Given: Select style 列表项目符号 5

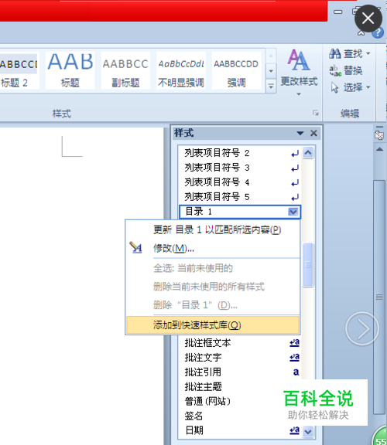Looking at the screenshot, I should (240, 197).
